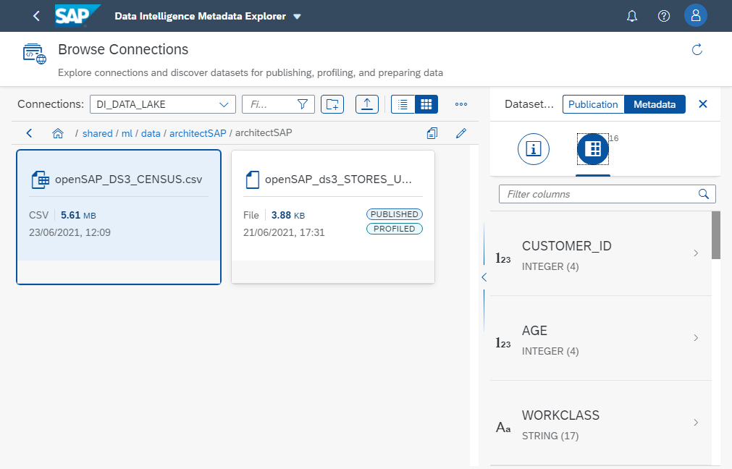This screenshot has height=469, width=732.
Task: Click the pencil edit icon
Action: click(x=460, y=133)
